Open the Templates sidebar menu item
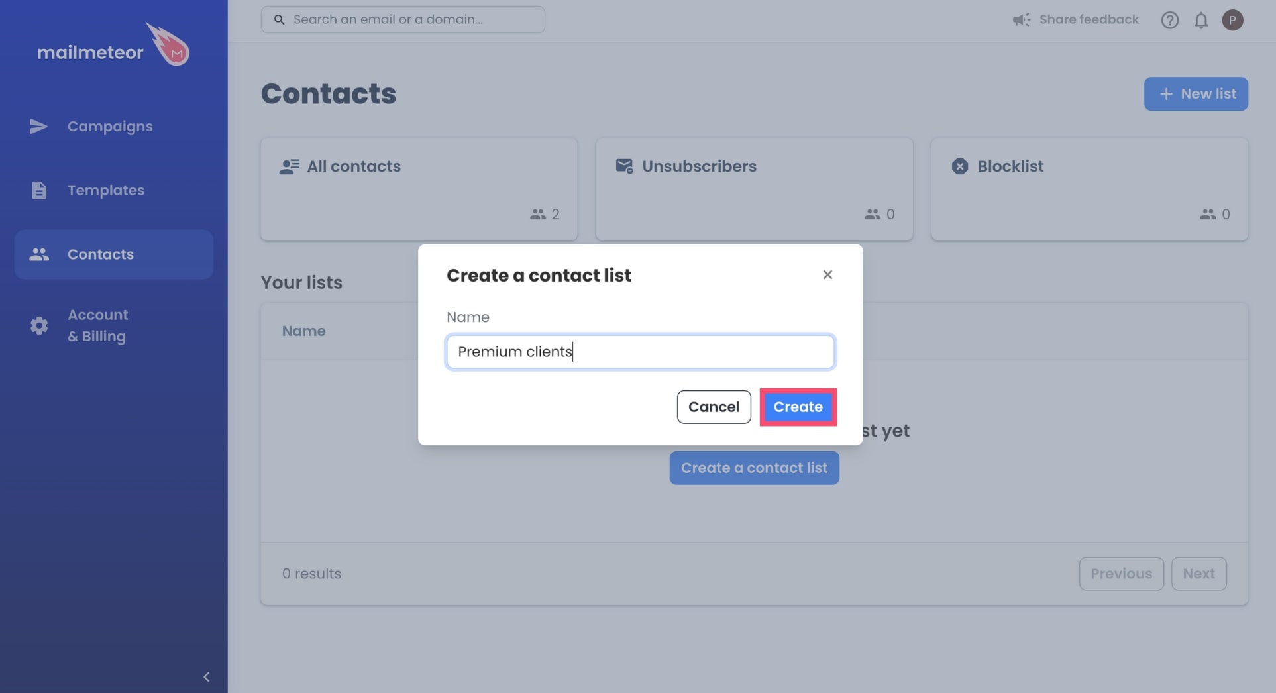 (113, 190)
